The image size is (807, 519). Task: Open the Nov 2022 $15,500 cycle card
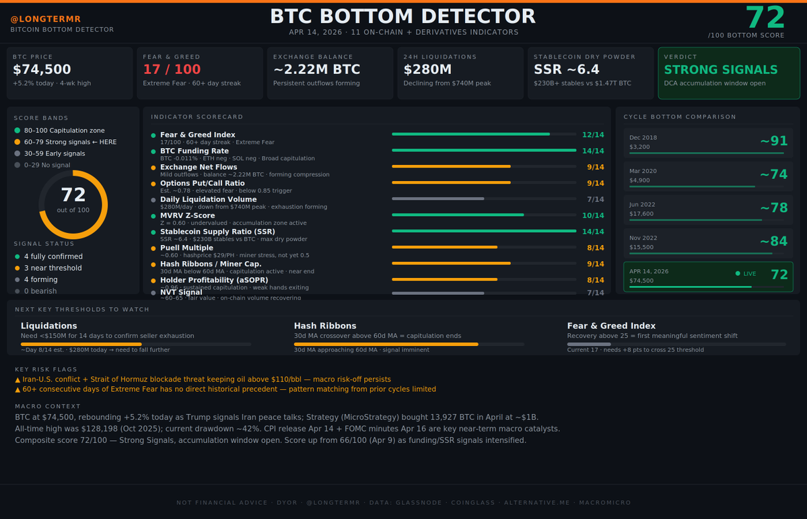(708, 242)
